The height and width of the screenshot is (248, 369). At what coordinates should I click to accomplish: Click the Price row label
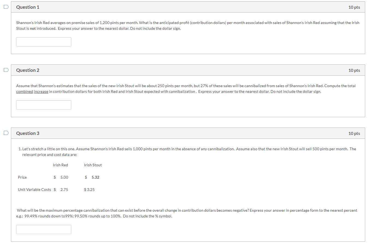[x=22, y=177]
